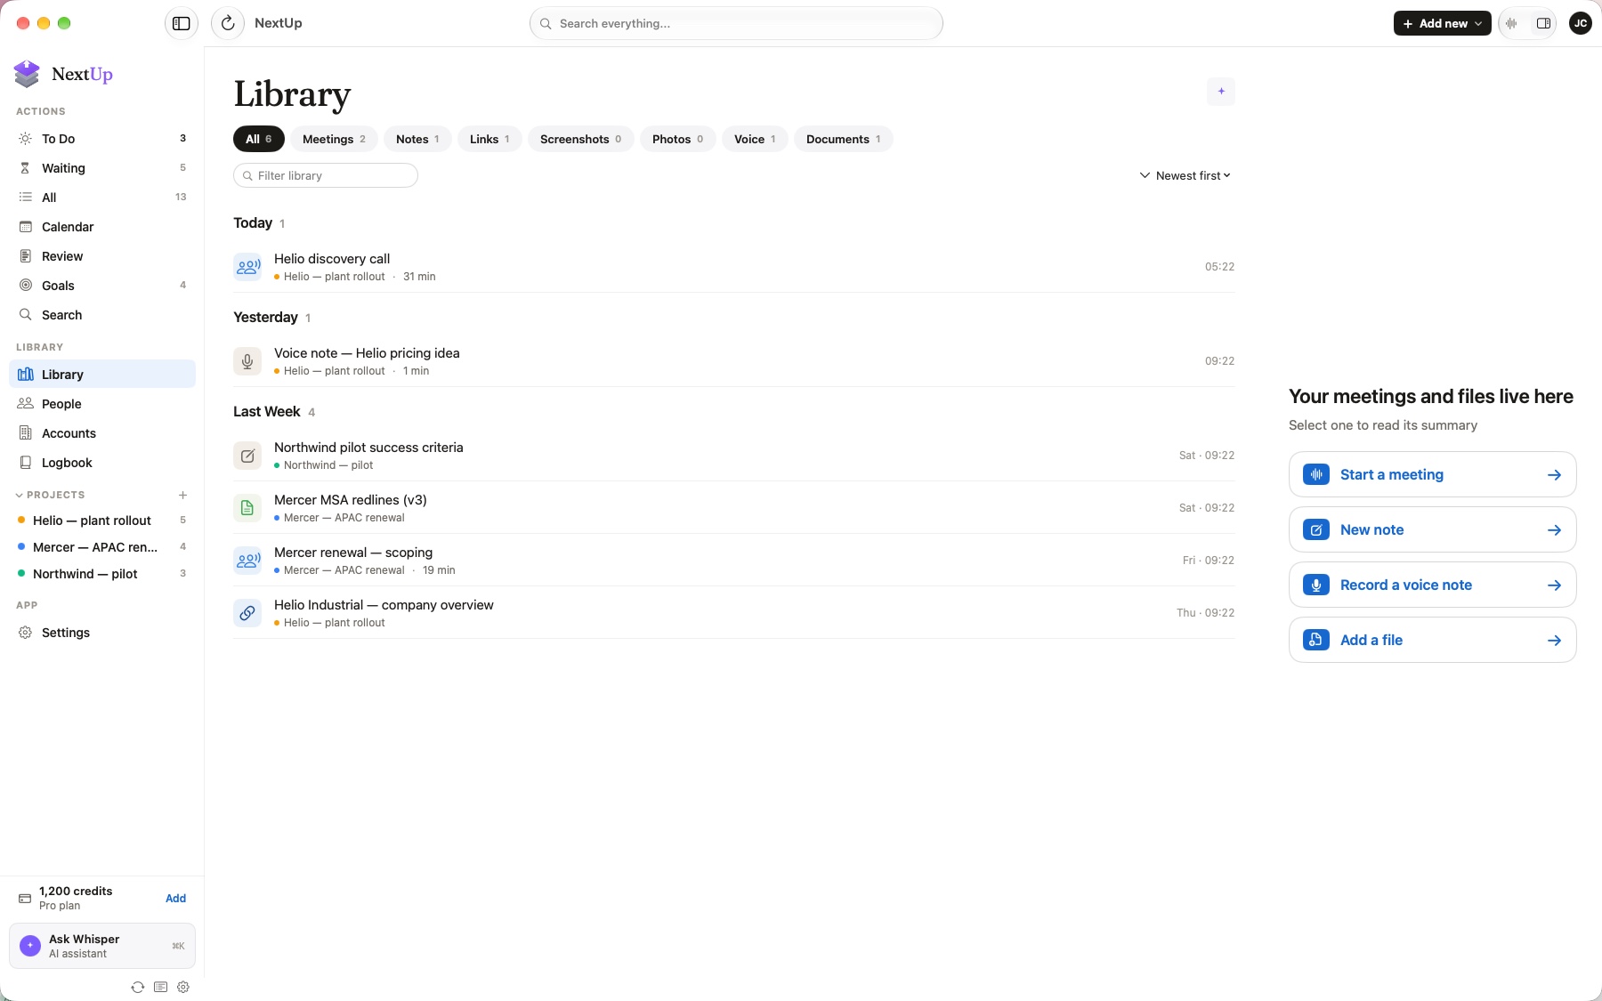Toggle the right side panel icon
Image resolution: width=1602 pixels, height=1001 pixels.
click(1544, 23)
